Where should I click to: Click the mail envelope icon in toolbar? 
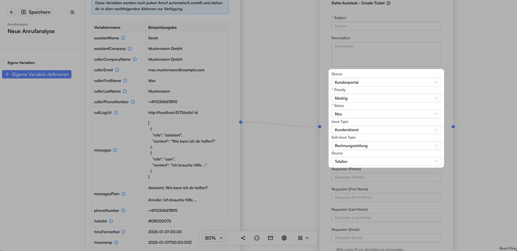(270, 238)
